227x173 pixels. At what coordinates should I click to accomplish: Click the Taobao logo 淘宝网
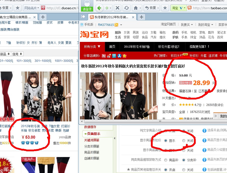(94, 35)
